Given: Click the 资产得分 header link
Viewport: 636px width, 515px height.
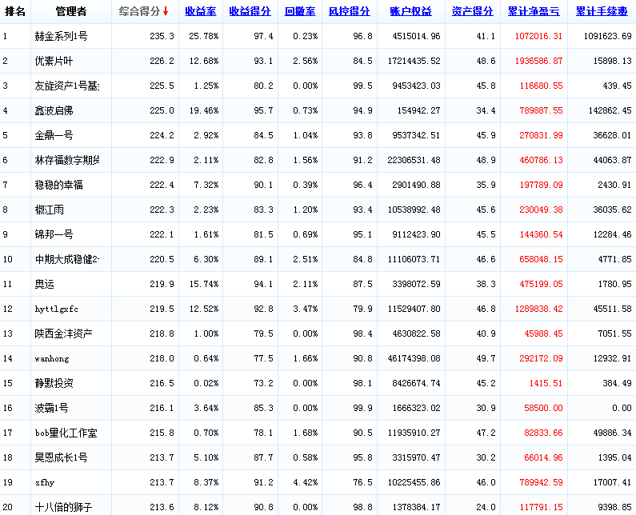Looking at the screenshot, I should pos(472,12).
